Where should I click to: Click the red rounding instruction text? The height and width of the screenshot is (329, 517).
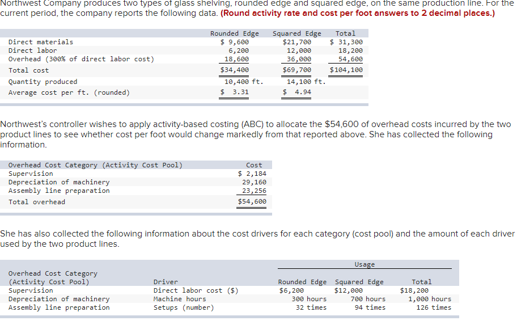pyautogui.click(x=357, y=13)
